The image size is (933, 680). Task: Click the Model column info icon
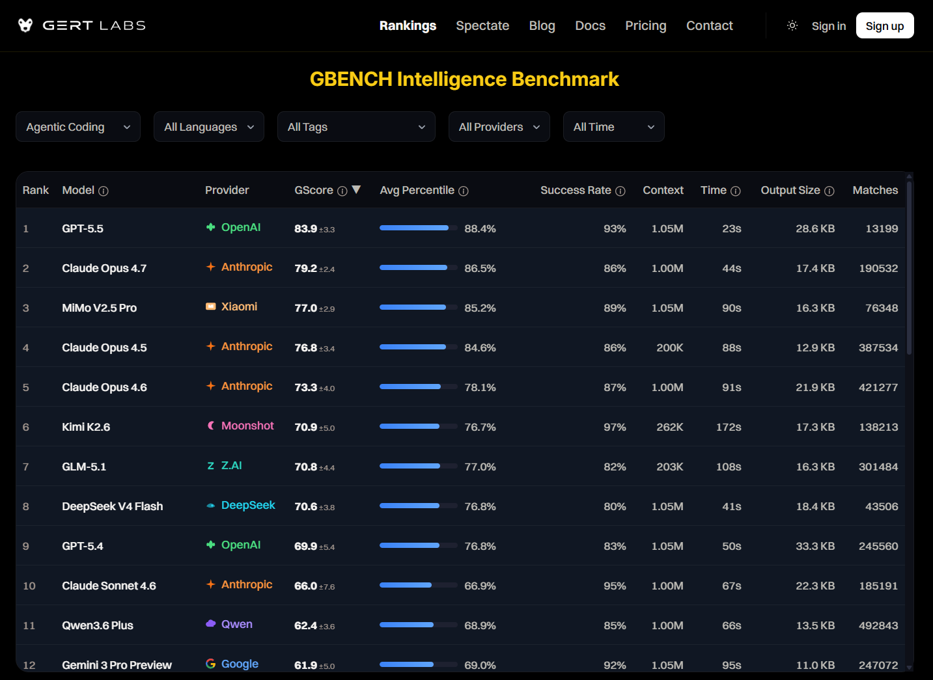(104, 191)
